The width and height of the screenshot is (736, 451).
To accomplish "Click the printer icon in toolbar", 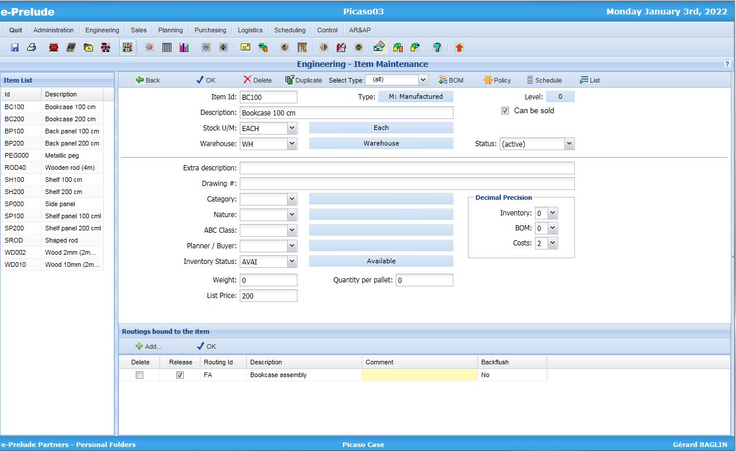I will click(32, 48).
